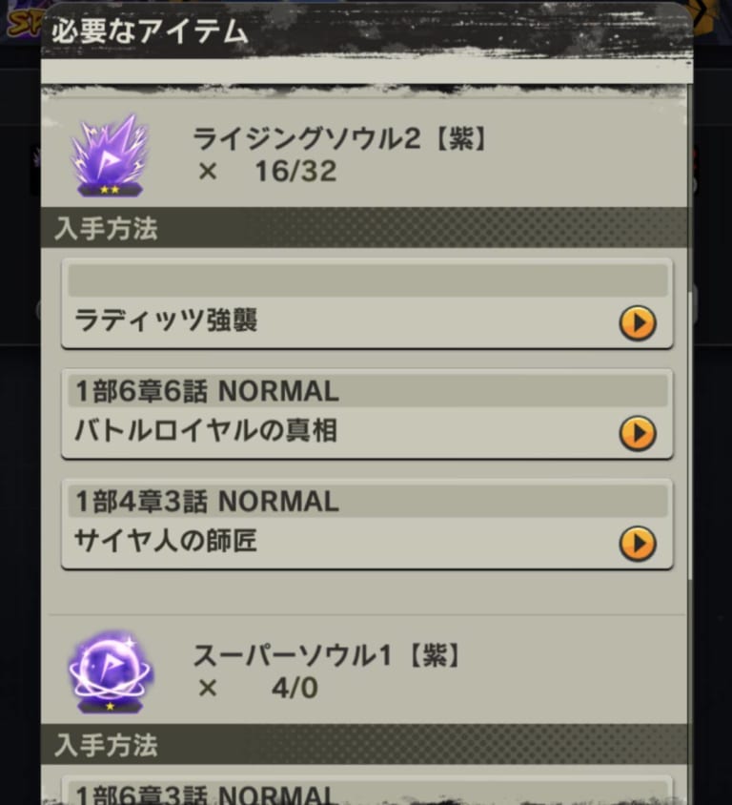Launch サイヤ人の師匠 via orange arrow button
This screenshot has height=805, width=732.
coord(638,544)
